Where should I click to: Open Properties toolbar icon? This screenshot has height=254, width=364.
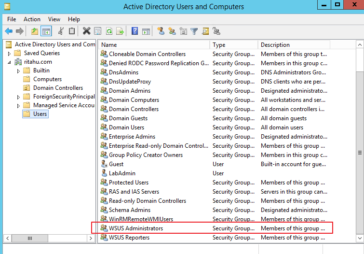98,31
